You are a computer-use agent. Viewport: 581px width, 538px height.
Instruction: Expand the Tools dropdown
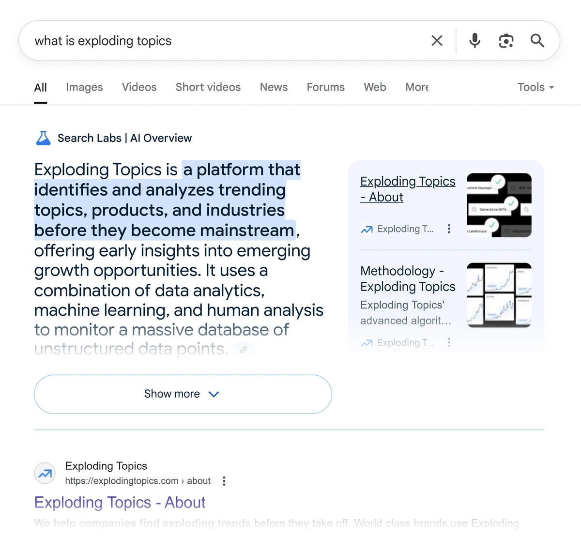point(535,87)
